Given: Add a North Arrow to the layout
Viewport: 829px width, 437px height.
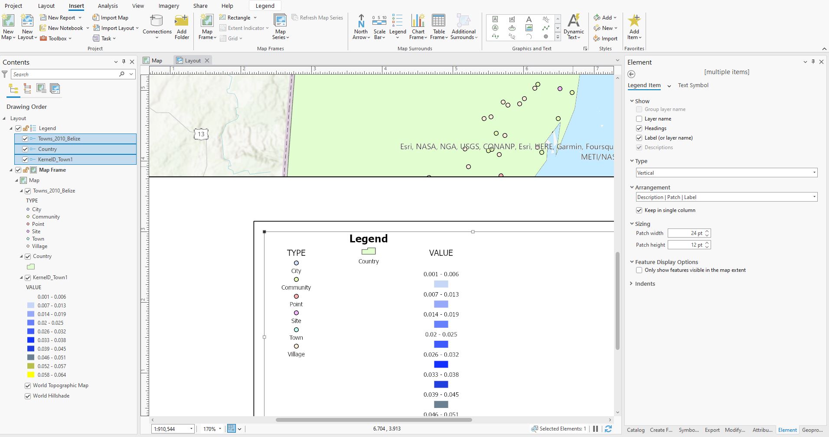Looking at the screenshot, I should [x=360, y=26].
